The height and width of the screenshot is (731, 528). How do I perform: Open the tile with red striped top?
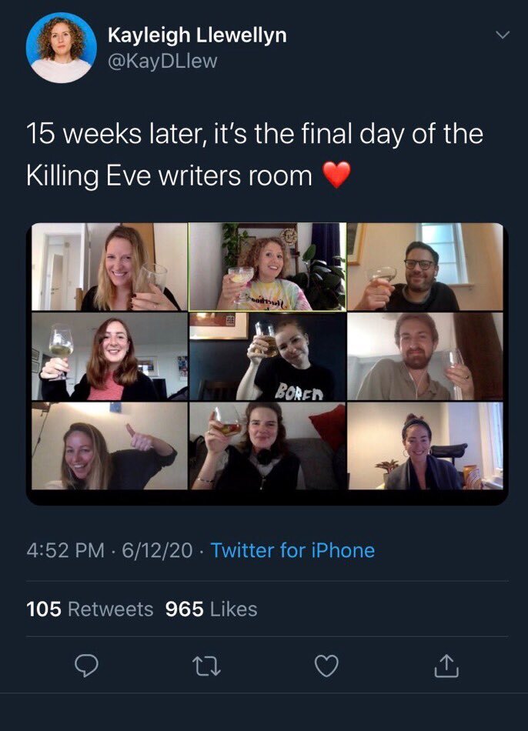pos(108,356)
